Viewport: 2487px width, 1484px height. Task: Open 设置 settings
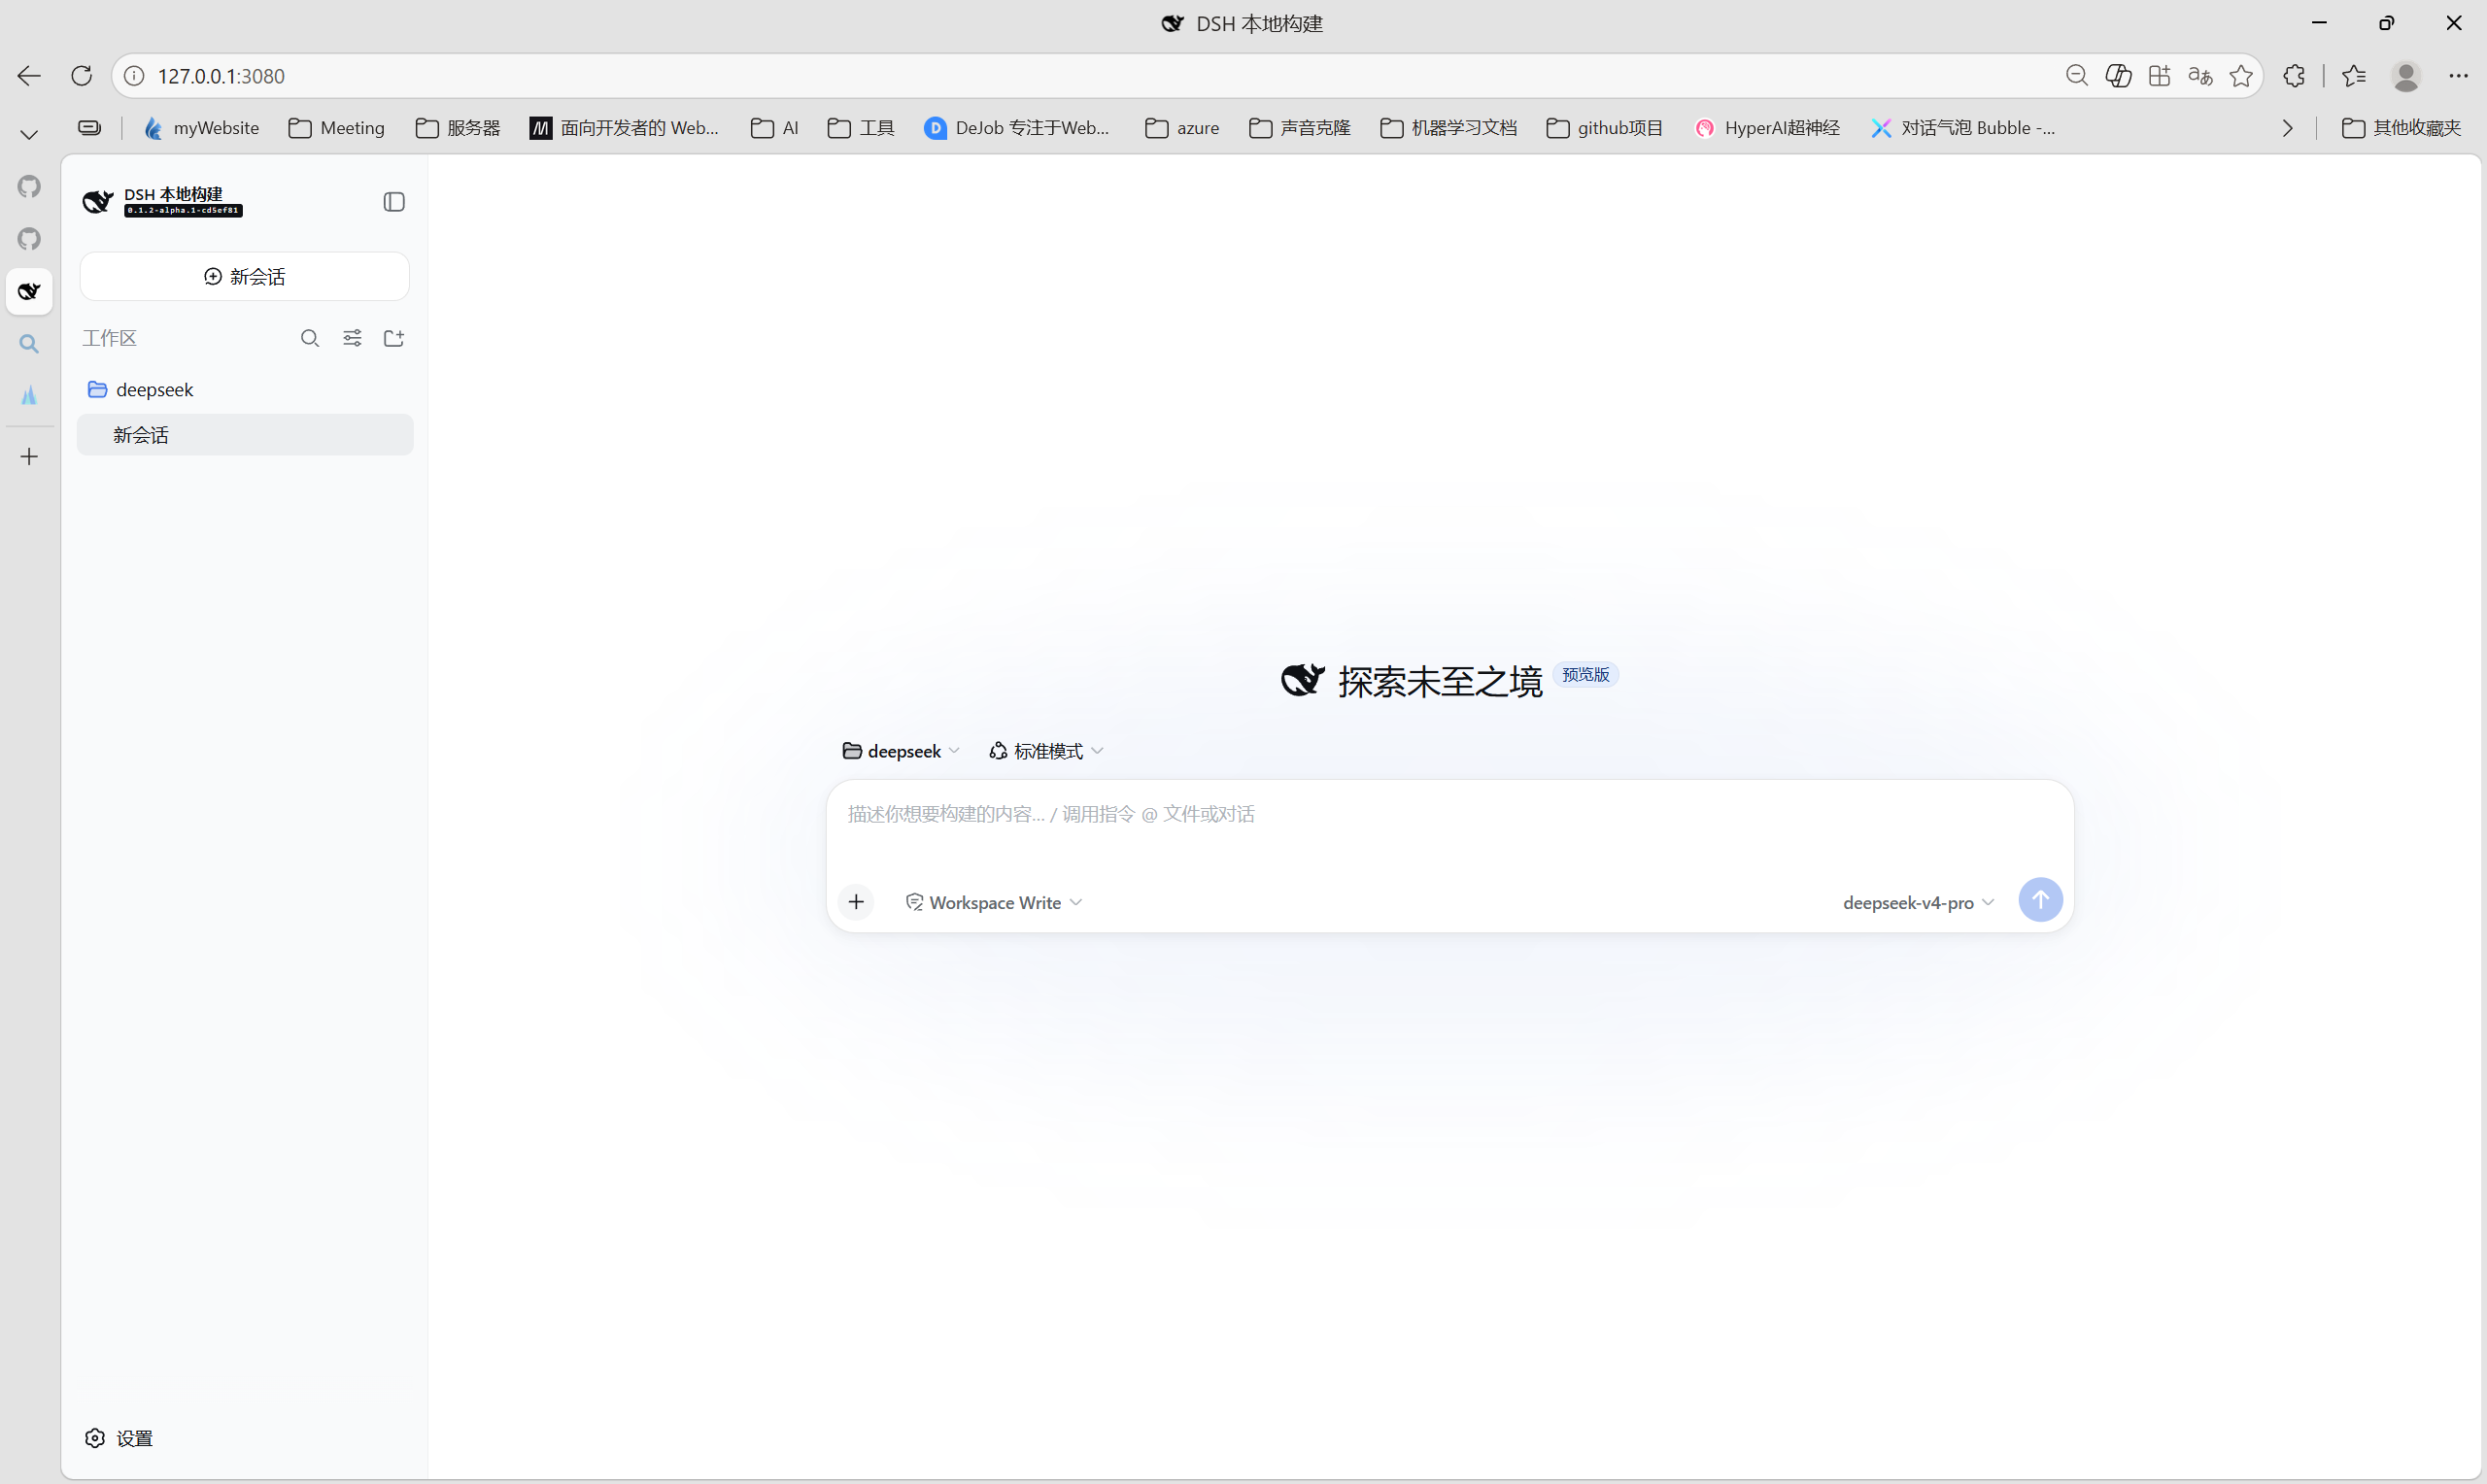click(119, 1438)
